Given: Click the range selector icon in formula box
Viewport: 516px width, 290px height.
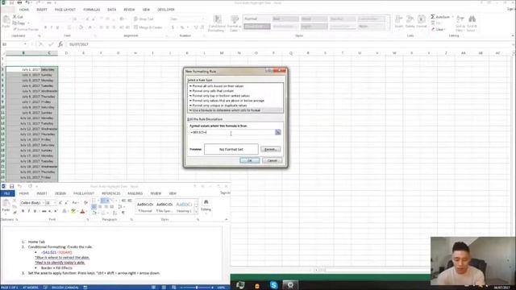Looking at the screenshot, I should pos(277,132).
